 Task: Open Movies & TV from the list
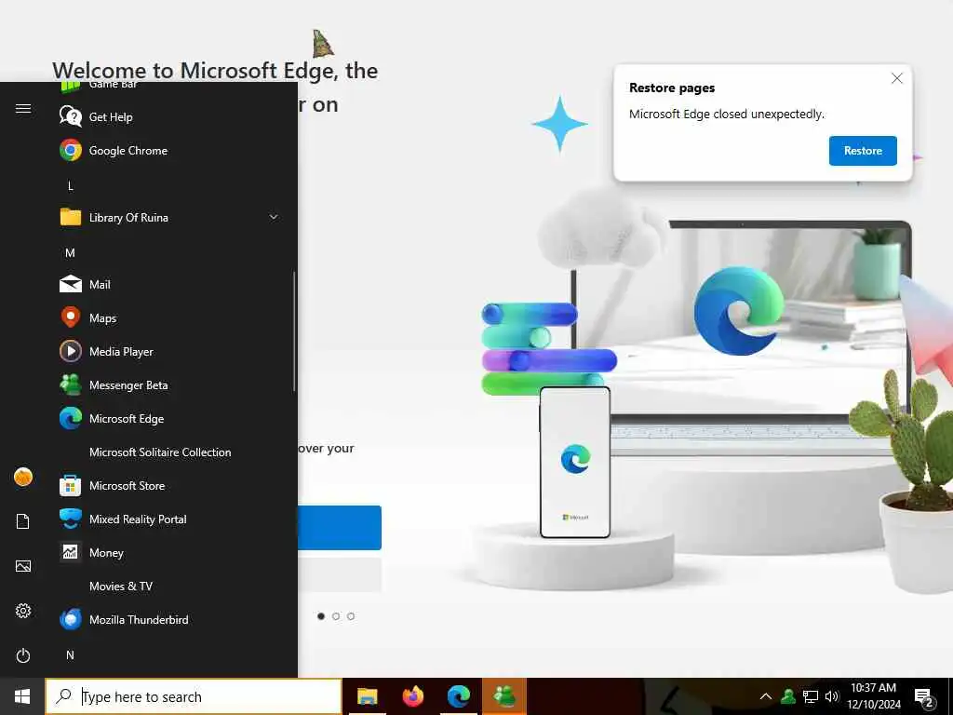tap(121, 587)
